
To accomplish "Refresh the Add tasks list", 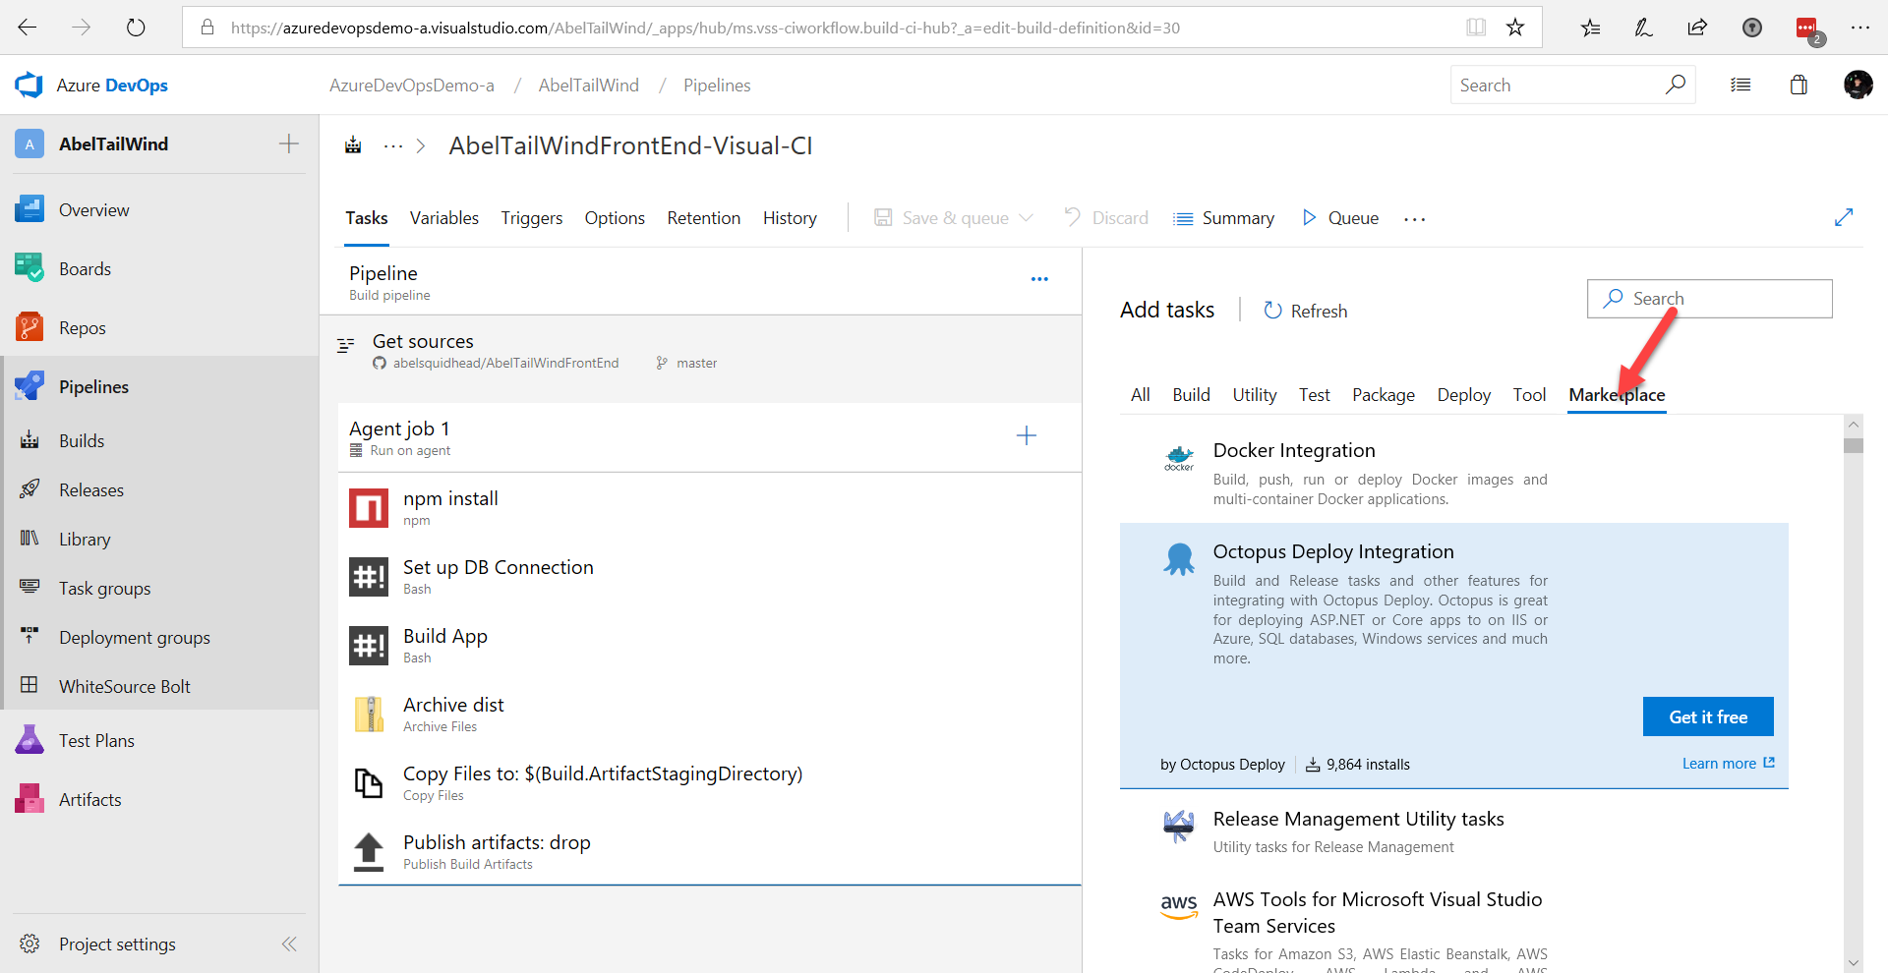I will 1305,311.
